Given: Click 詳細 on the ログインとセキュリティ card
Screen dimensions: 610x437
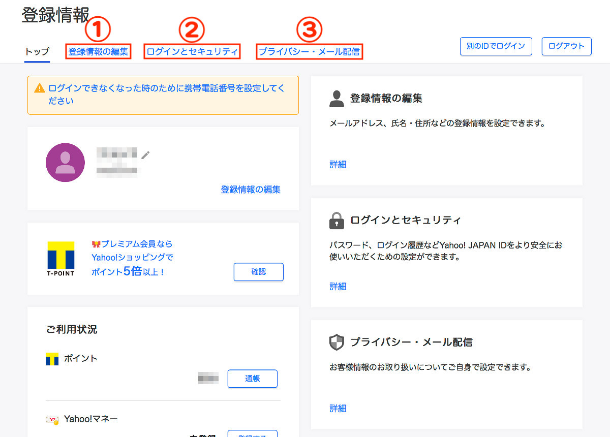Looking at the screenshot, I should click(x=338, y=287).
